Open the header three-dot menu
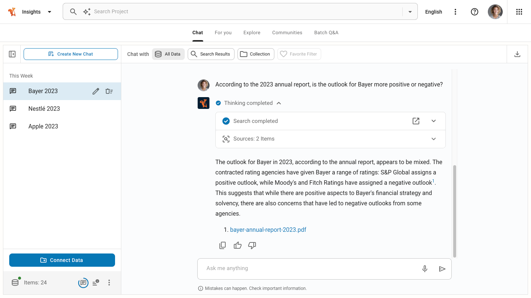531x298 pixels. pos(455,12)
